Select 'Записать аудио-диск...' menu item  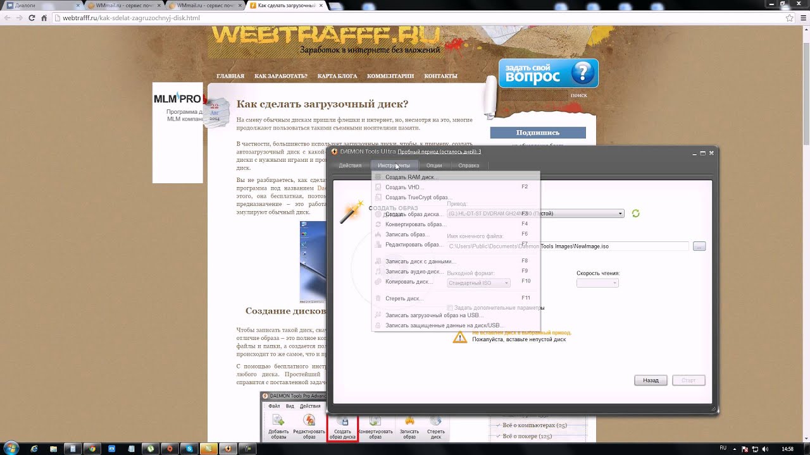pyautogui.click(x=456, y=271)
